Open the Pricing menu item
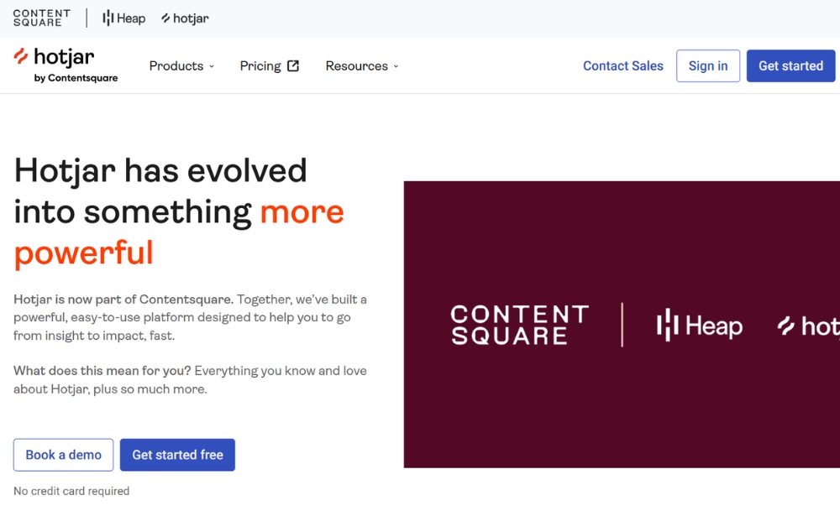The height and width of the screenshot is (516, 840). [260, 65]
